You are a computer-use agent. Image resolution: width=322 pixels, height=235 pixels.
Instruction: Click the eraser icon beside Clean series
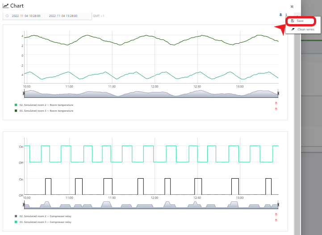(293, 29)
